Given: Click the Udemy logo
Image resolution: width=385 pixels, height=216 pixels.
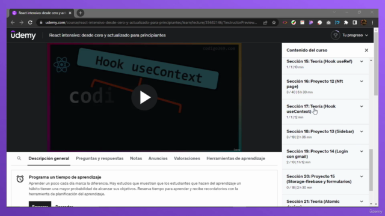Looking at the screenshot, I should [x=23, y=35].
